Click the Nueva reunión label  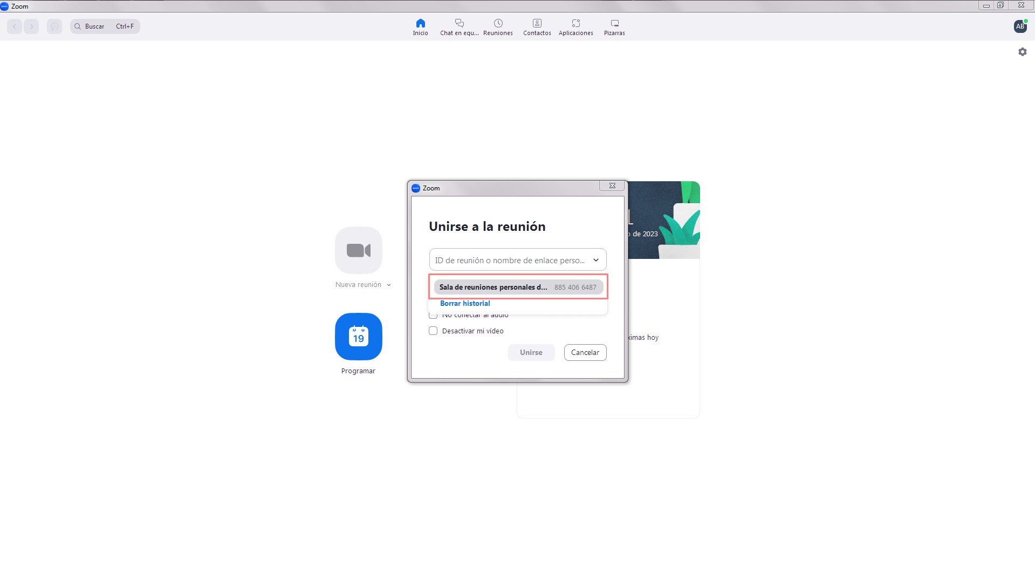(x=358, y=285)
